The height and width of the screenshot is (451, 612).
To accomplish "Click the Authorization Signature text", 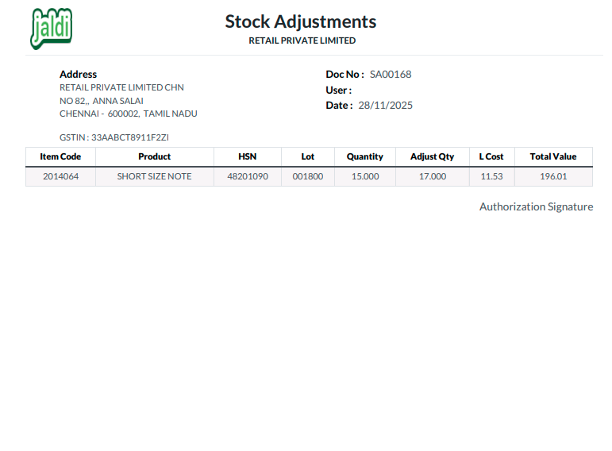I will 537,206.
